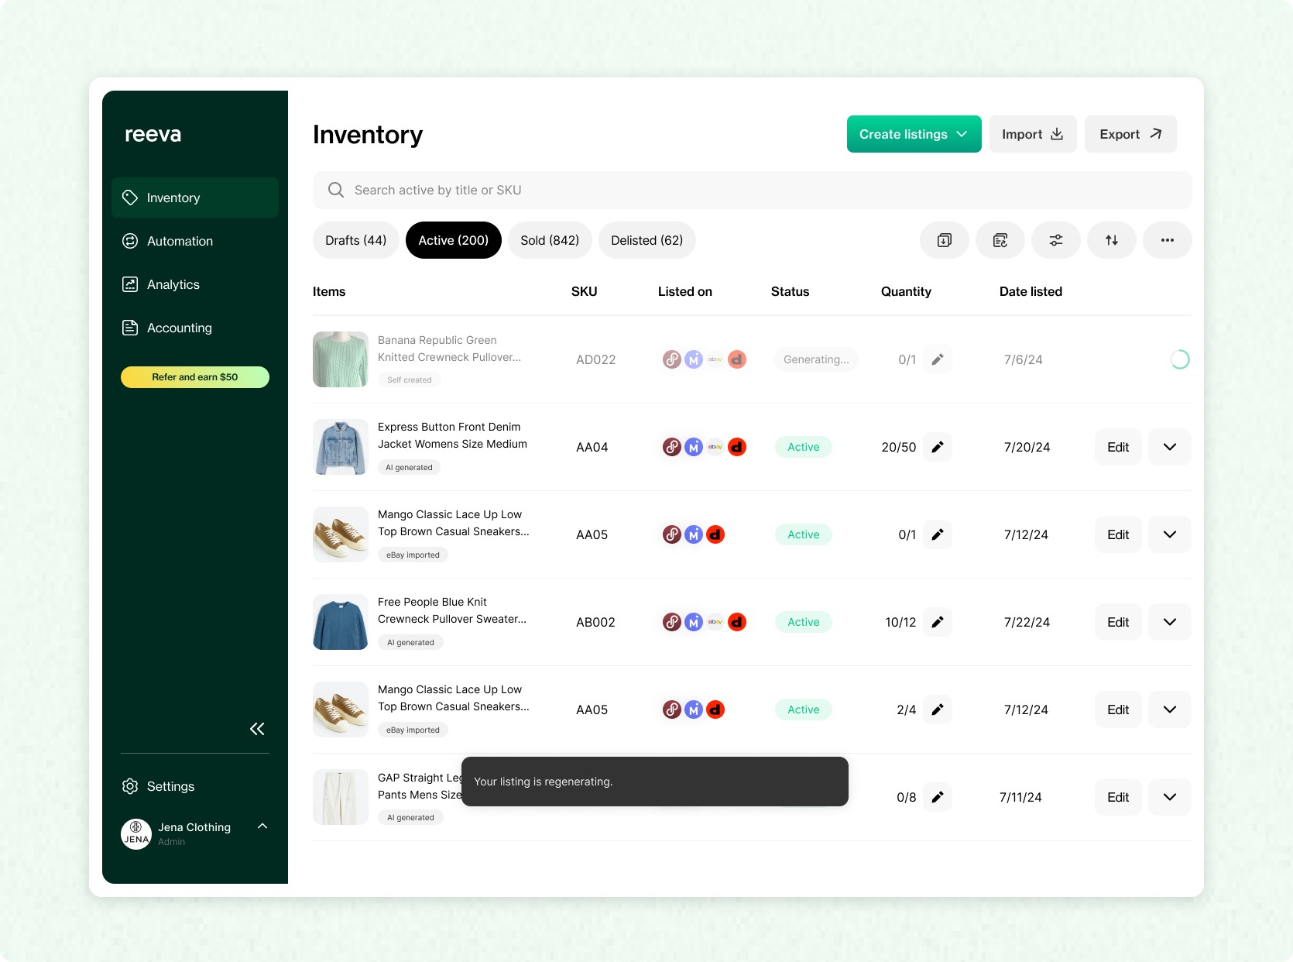Click Depop icon in Express Denim Jacket row

point(737,447)
